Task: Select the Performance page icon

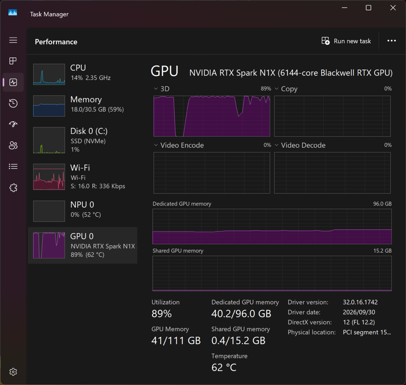Action: (13, 82)
